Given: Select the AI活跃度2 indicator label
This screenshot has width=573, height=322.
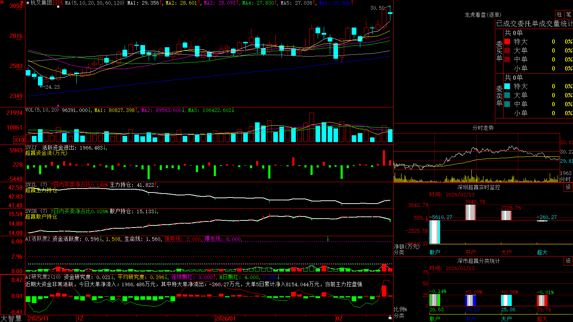Looking at the screenshot, I should [38, 239].
